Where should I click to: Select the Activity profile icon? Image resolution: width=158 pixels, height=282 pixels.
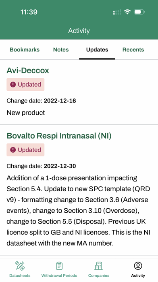click(138, 266)
